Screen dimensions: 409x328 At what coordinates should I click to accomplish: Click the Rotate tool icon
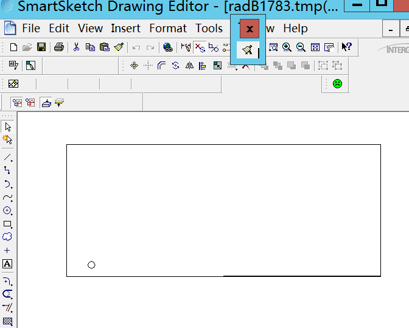point(175,66)
